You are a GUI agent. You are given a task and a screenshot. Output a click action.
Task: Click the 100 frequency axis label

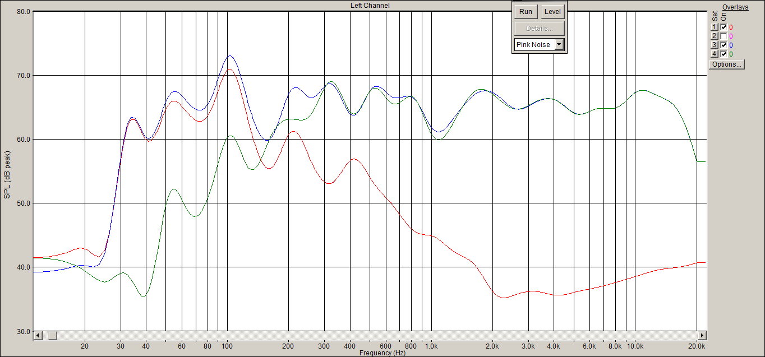point(227,346)
